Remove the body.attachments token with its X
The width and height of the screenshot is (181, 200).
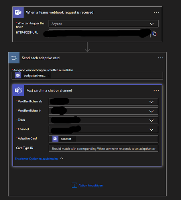click(x=49, y=76)
